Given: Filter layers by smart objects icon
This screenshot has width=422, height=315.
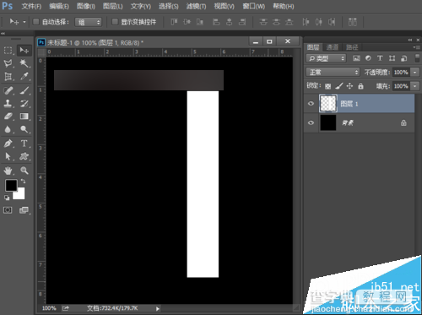Looking at the screenshot, I should (403, 58).
